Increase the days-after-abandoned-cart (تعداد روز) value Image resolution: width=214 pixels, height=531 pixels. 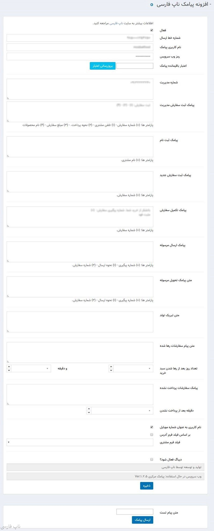click(111, 367)
